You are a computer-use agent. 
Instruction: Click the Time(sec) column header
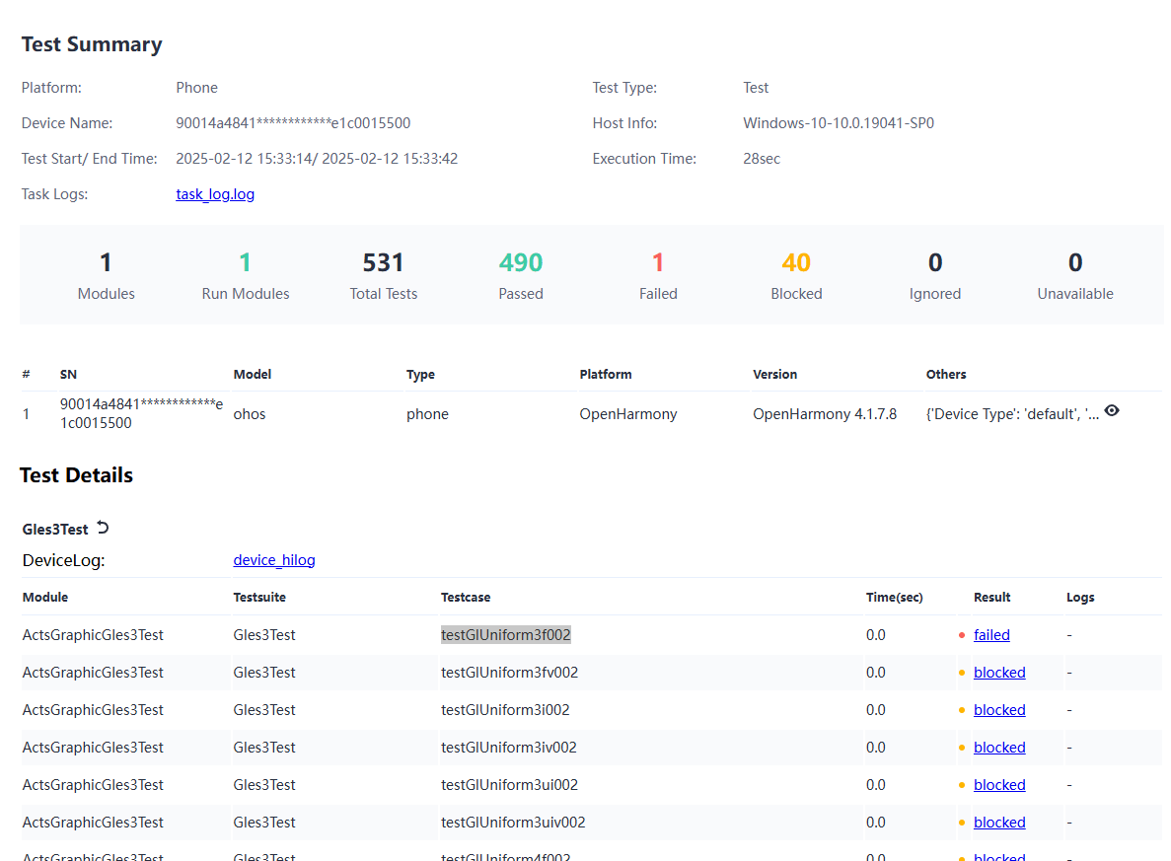(894, 598)
